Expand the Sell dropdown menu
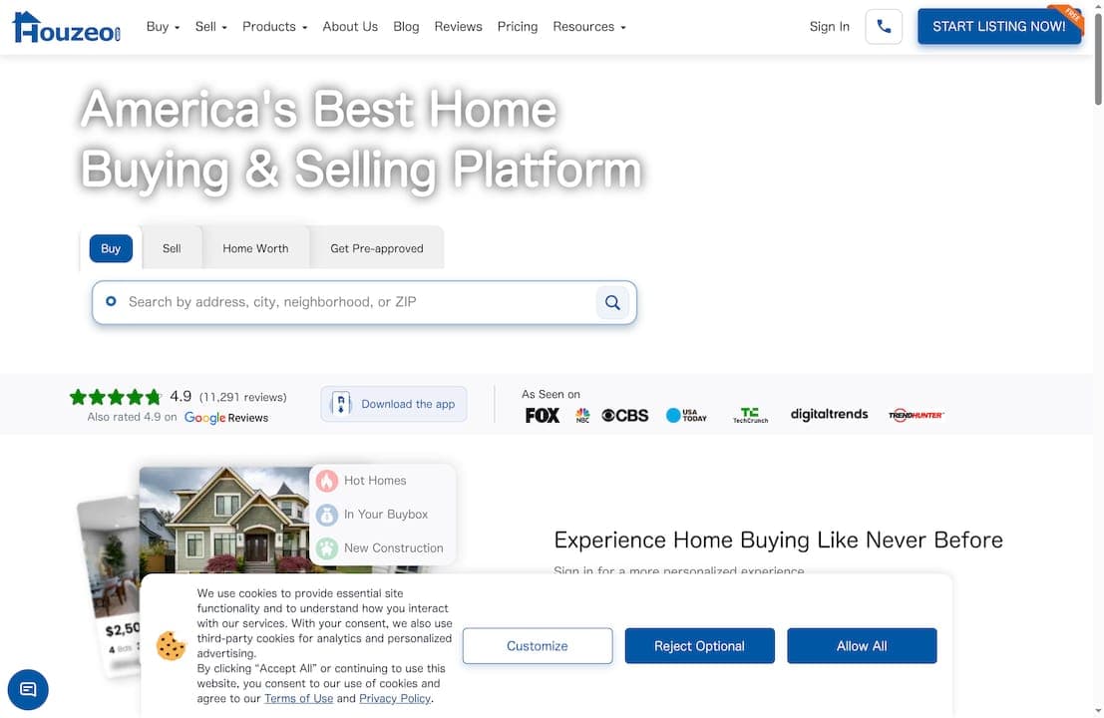Screen dimensions: 1104x718 point(210,27)
